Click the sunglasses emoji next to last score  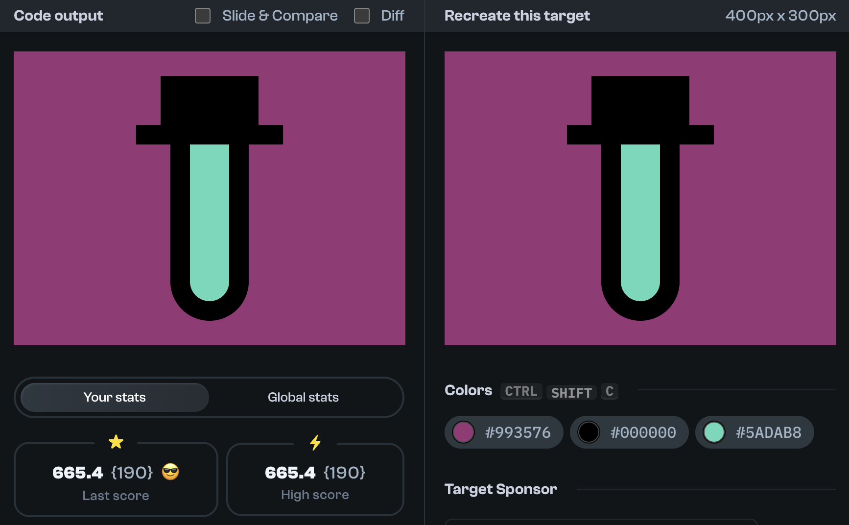[x=170, y=472]
